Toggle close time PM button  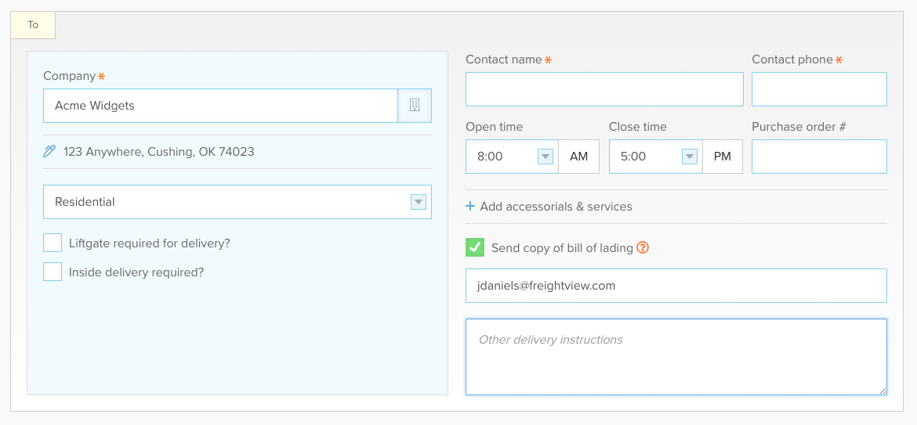(723, 157)
